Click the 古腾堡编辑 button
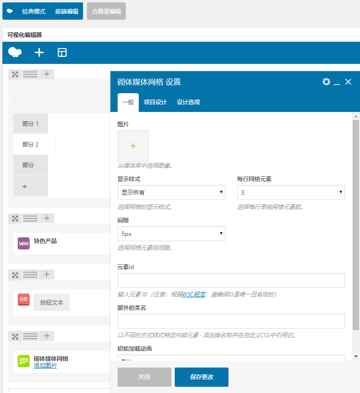This screenshot has width=360, height=393. (107, 11)
